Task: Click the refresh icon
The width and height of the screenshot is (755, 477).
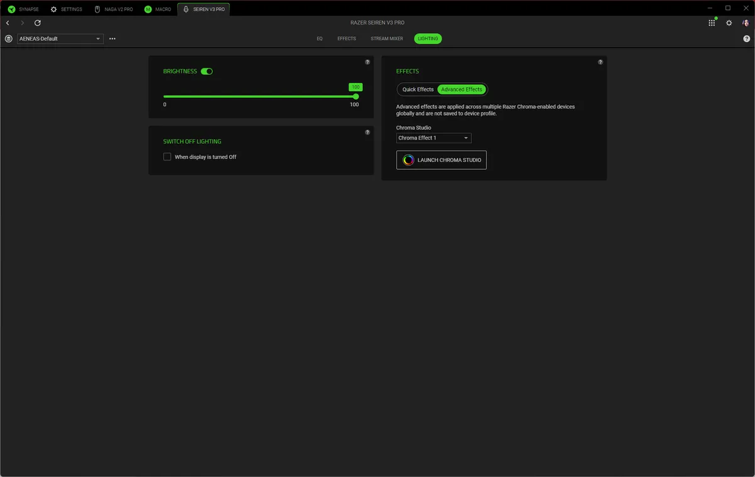Action: (x=38, y=23)
